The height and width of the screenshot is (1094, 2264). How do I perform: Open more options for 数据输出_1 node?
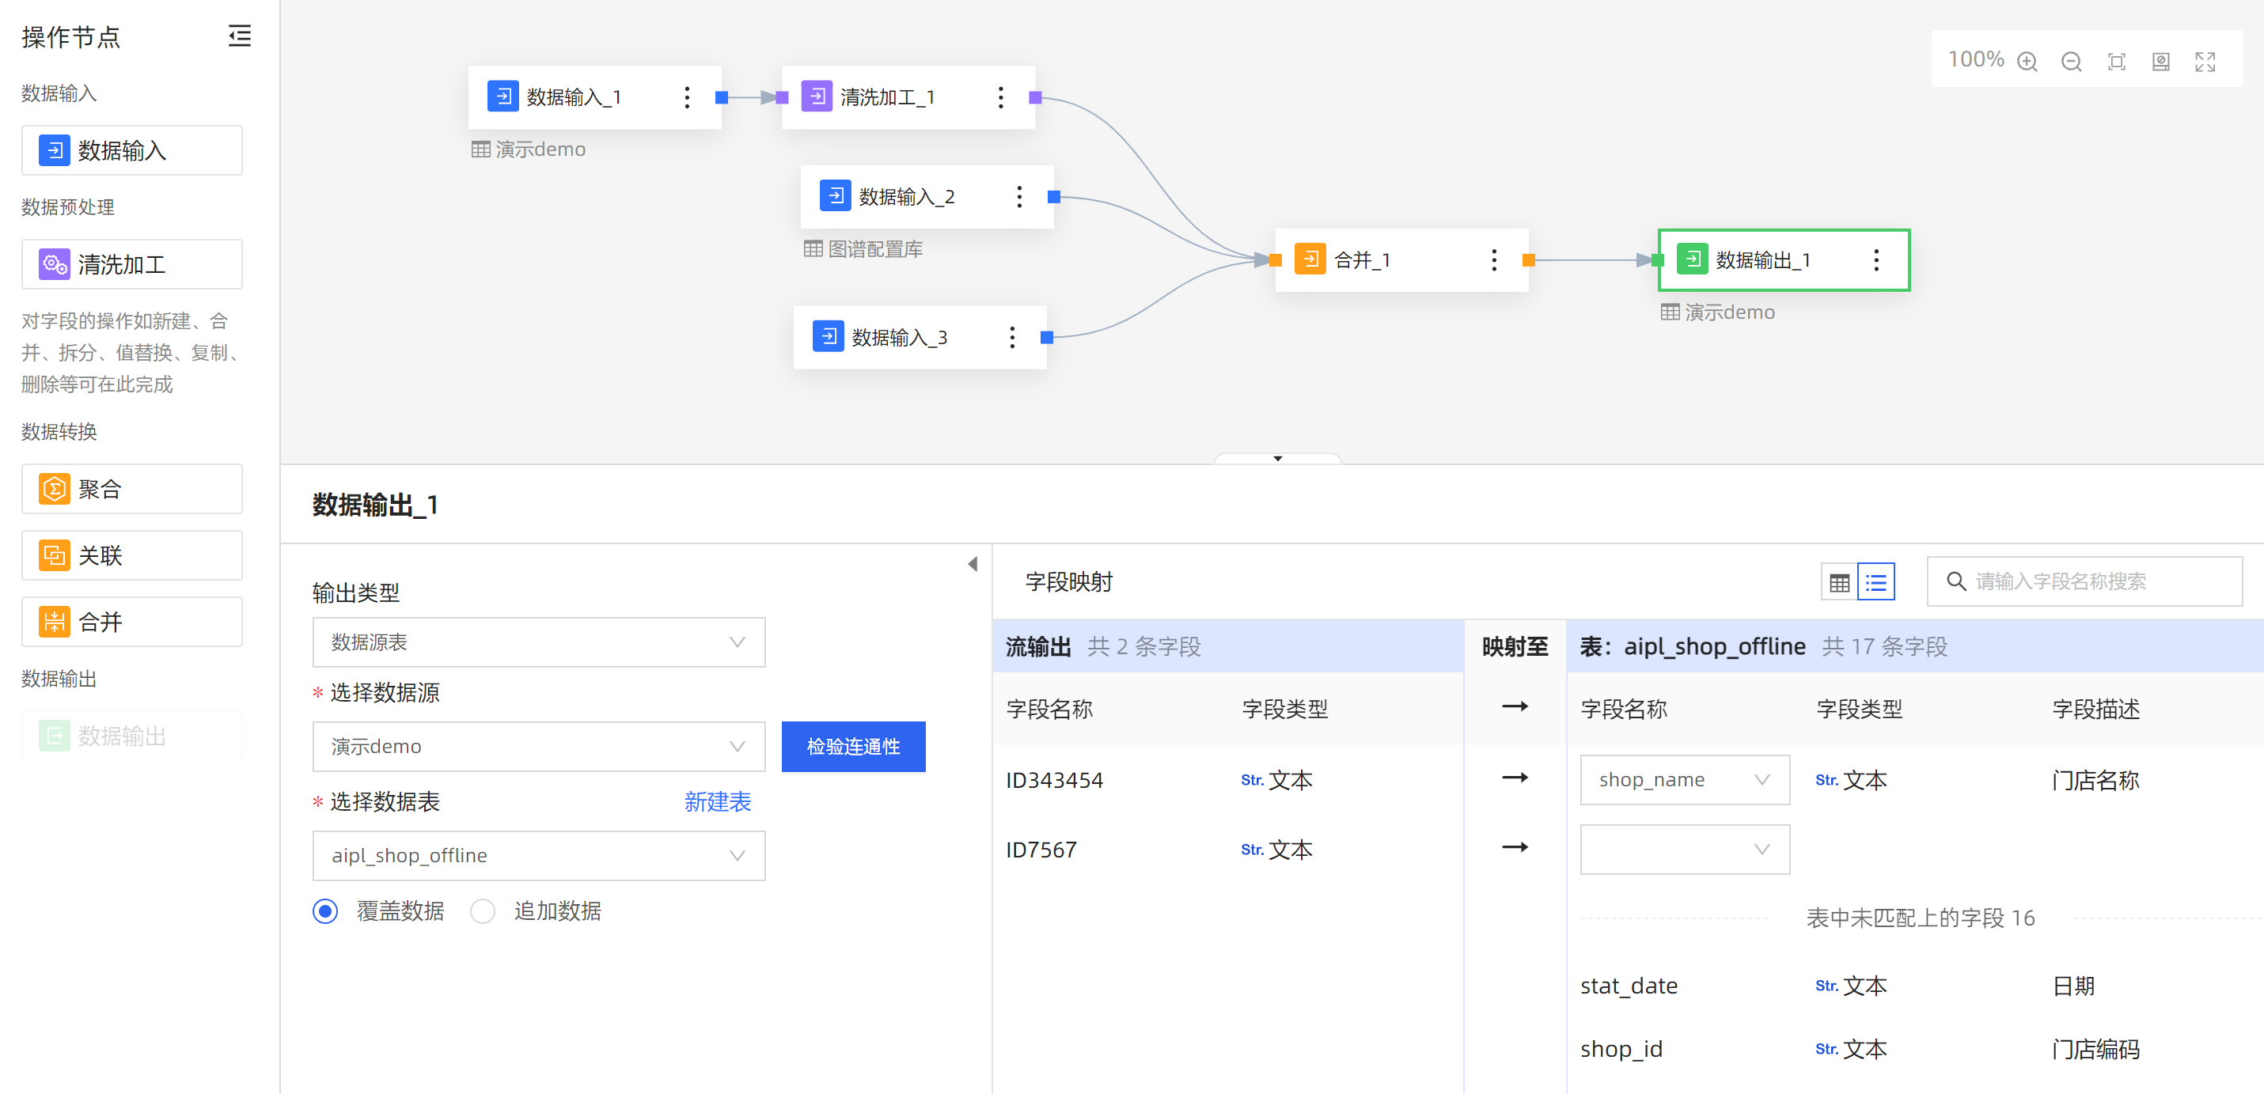pyautogui.click(x=1876, y=260)
